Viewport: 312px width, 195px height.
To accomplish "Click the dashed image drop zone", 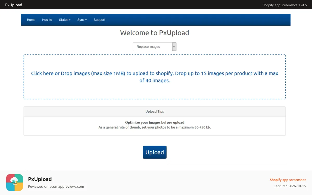I will pos(155,77).
